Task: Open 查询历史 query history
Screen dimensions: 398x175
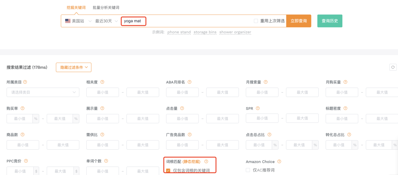Action: 330,21
